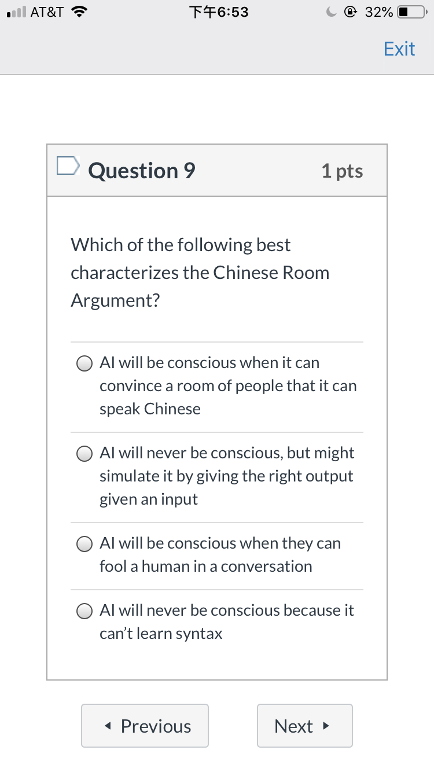Image resolution: width=434 pixels, height=772 pixels.
Task: Tap answer text "given an input"
Action: (x=149, y=499)
